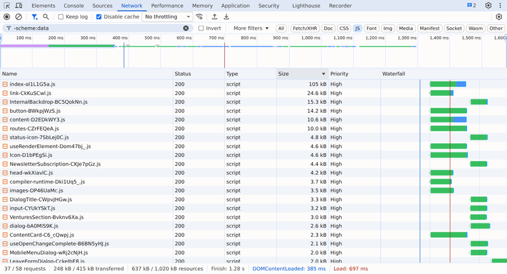Toggle the device toolbar icon

coord(19,6)
